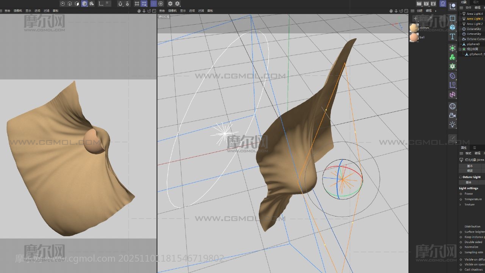Click the Text spline tool icon
This screenshot has height=273, width=485.
tap(452, 37)
